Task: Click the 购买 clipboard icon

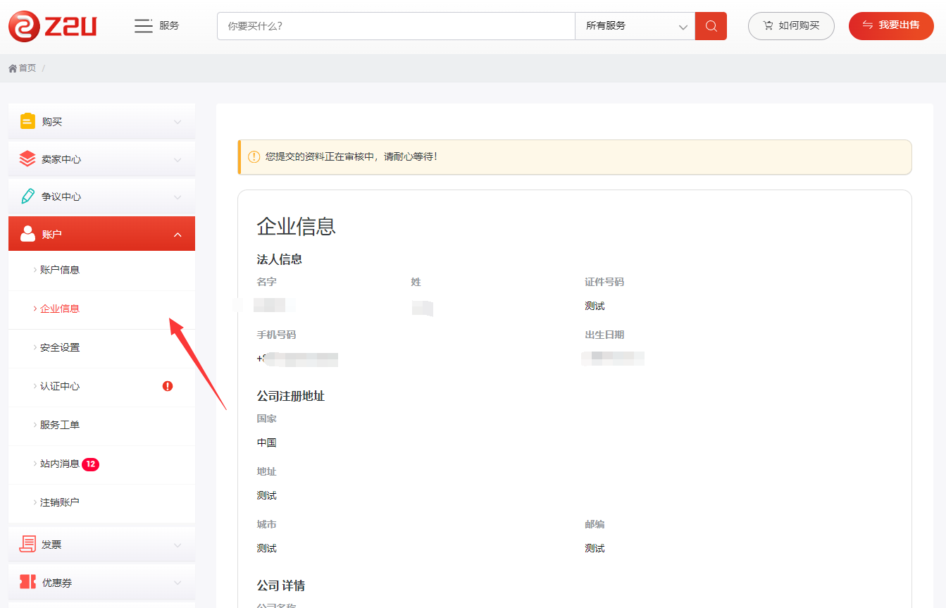Action: (x=27, y=122)
